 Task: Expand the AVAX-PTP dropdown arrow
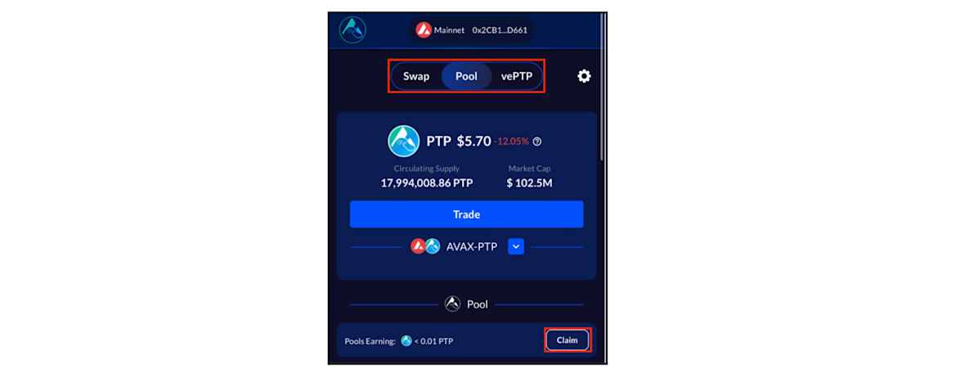pyautogui.click(x=516, y=246)
